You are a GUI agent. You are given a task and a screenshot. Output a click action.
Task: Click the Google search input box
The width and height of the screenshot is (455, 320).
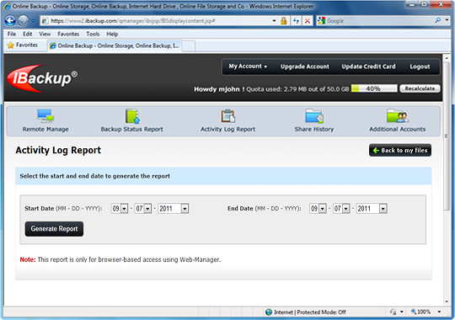pyautogui.click(x=379, y=20)
